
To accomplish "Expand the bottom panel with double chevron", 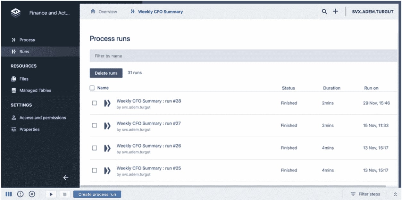I will 395,194.
